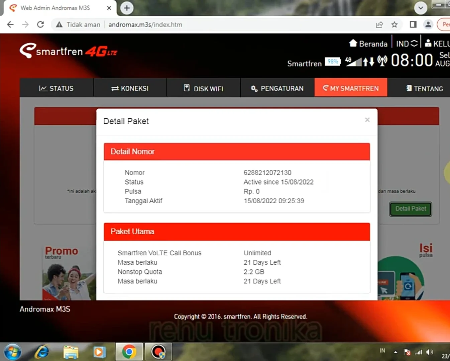
Task: Click the address bar URL
Action: coord(145,24)
